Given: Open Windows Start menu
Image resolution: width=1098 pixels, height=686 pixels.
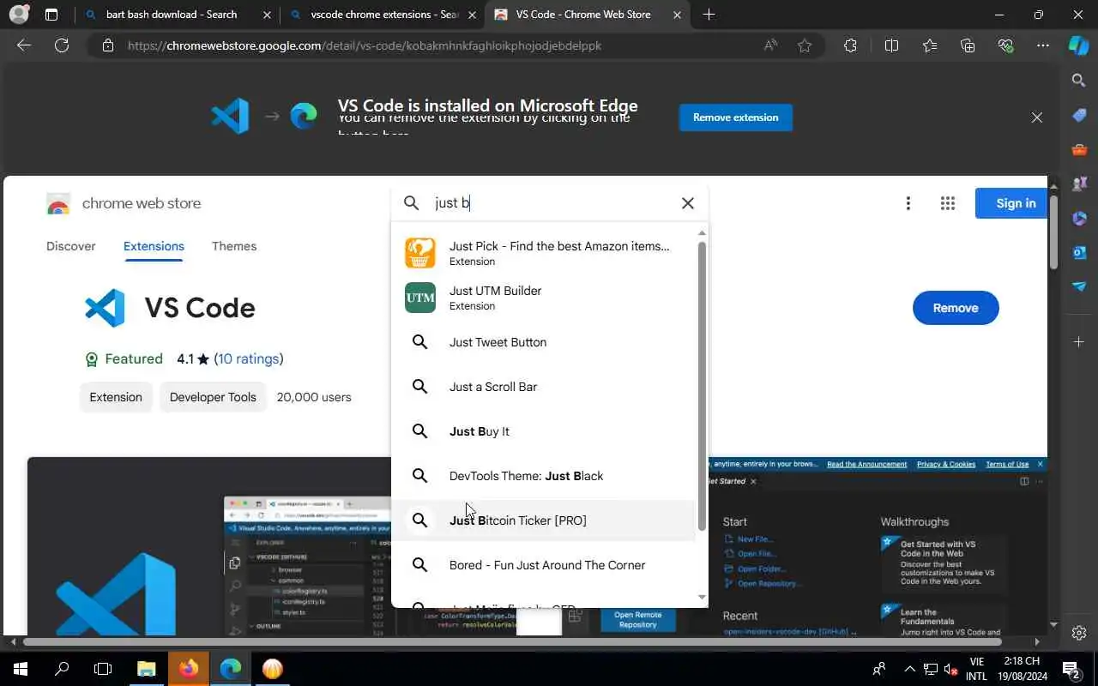Looking at the screenshot, I should pyautogui.click(x=20, y=669).
